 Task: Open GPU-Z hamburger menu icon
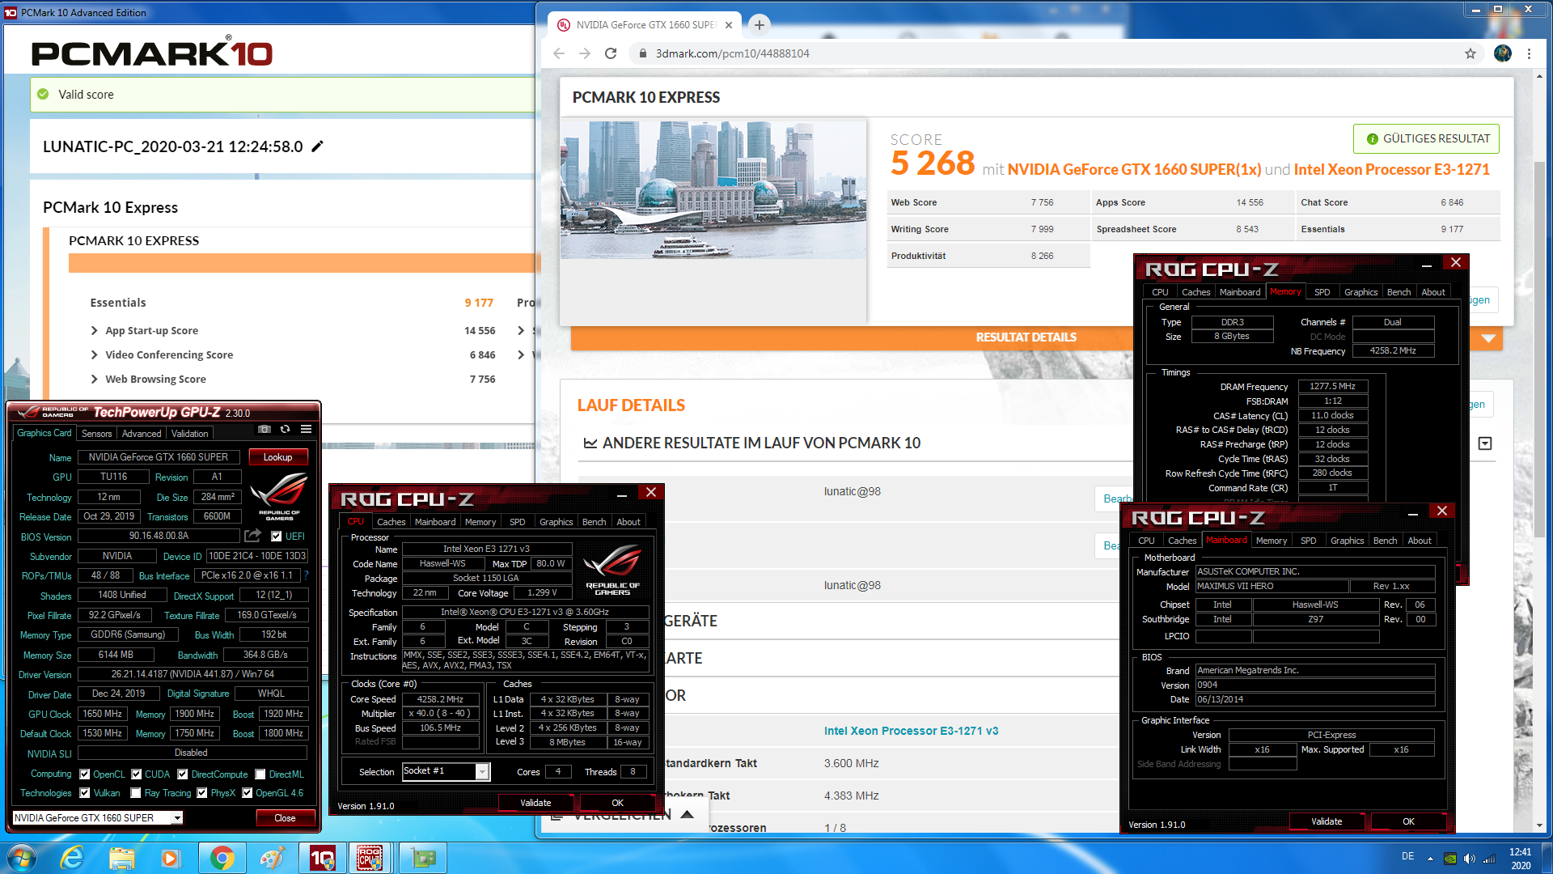click(x=306, y=429)
